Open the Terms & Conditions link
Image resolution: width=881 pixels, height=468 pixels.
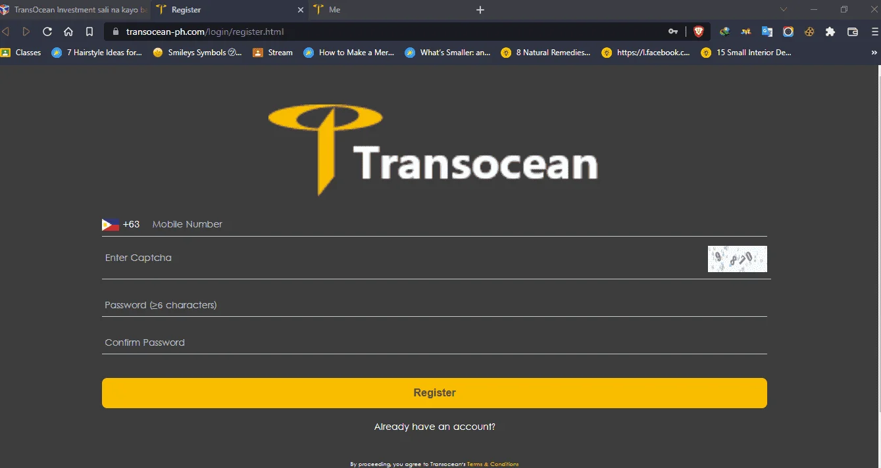[x=493, y=464]
